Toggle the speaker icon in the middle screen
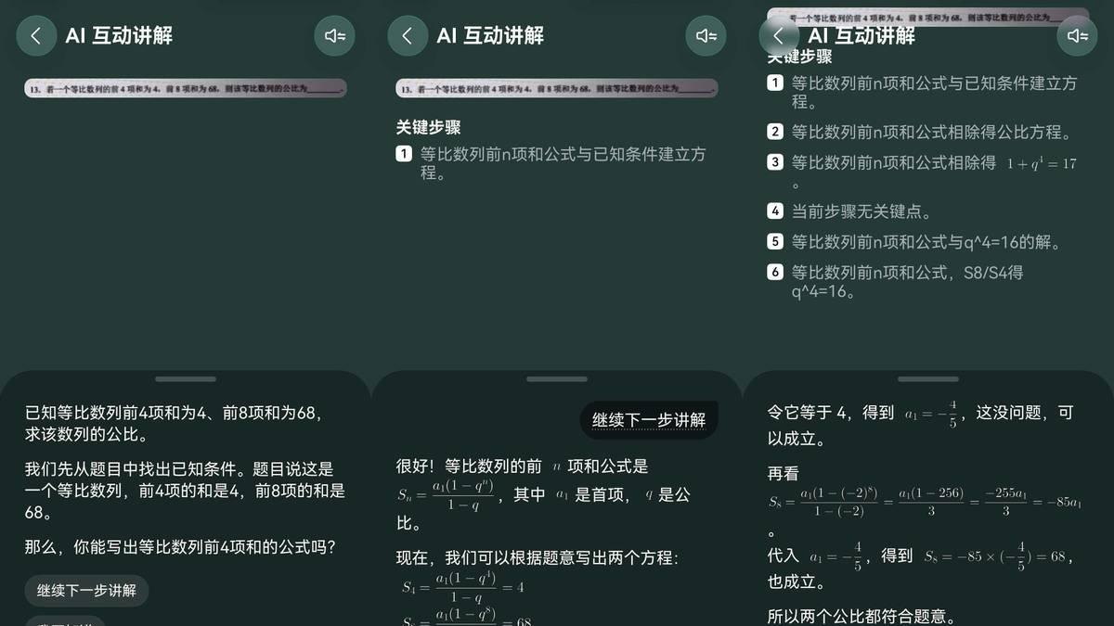 [x=706, y=36]
